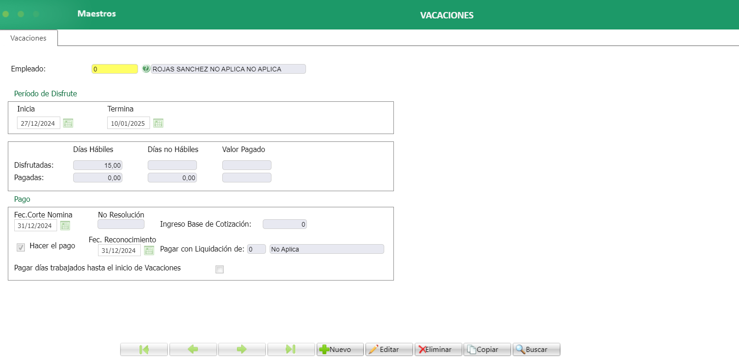This screenshot has height=357, width=739.
Task: Open calendar picker for Termina date
Action: [x=158, y=123]
